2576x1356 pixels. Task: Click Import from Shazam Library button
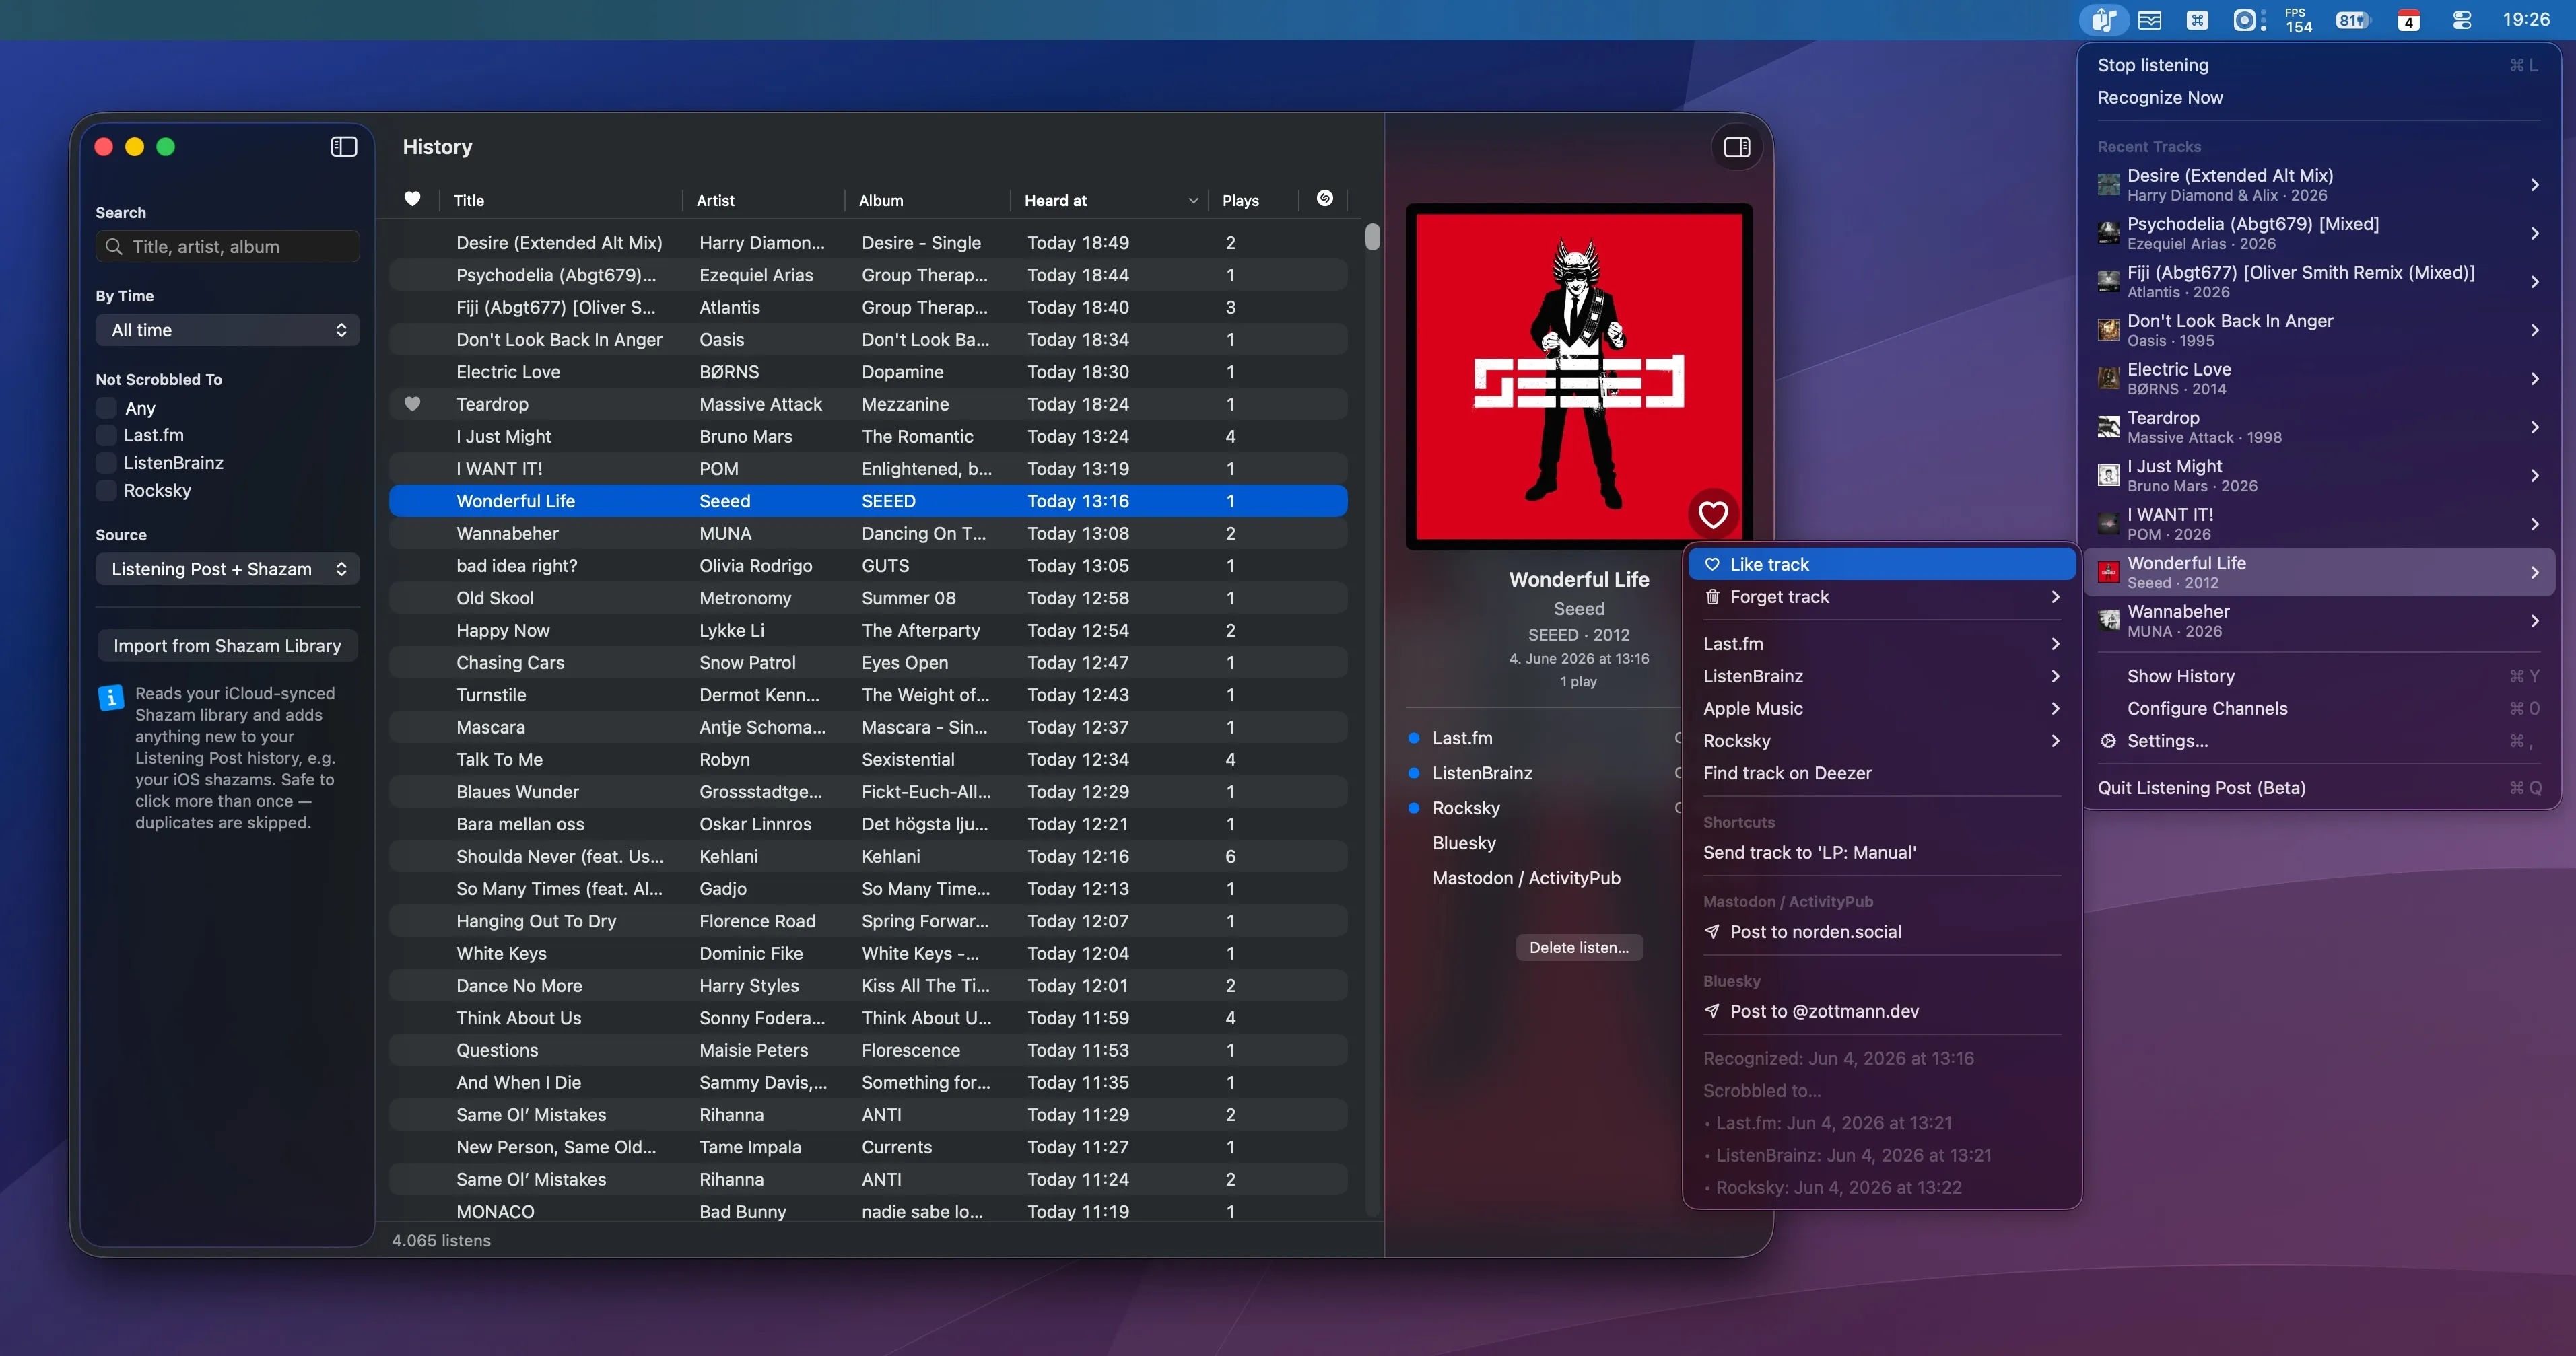(227, 645)
